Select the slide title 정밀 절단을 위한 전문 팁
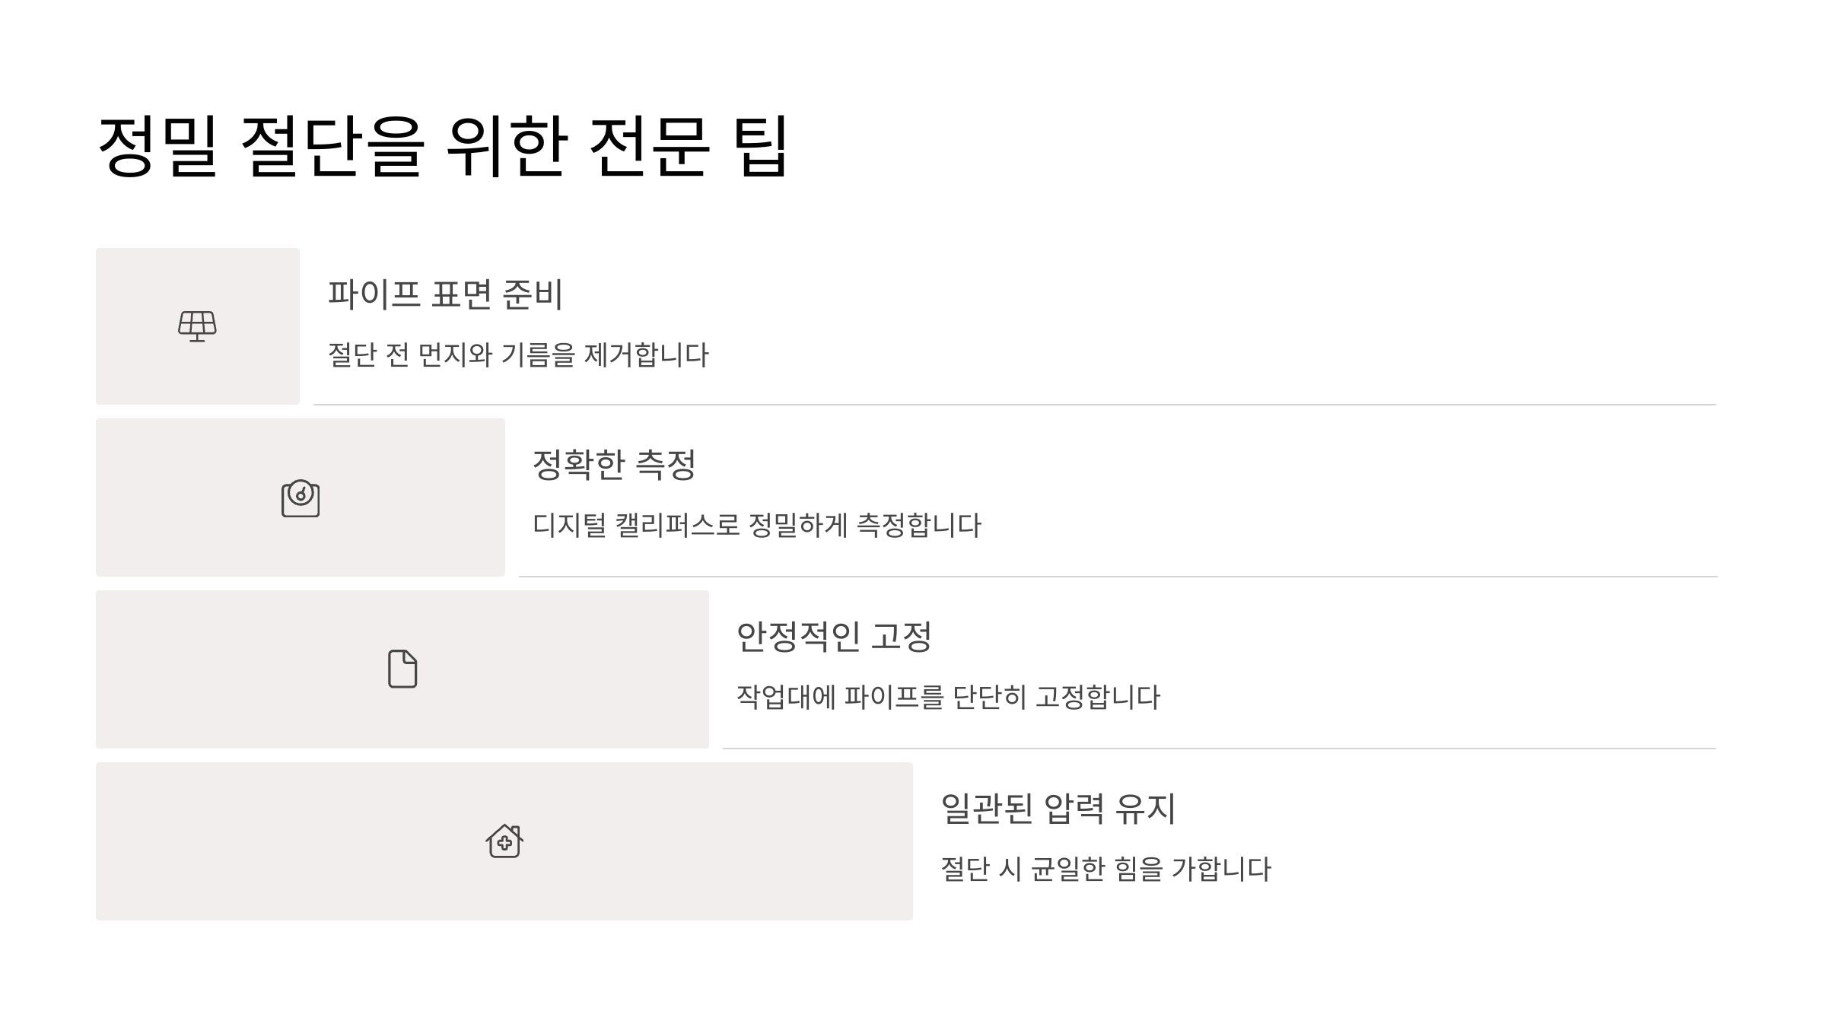 pos(444,146)
